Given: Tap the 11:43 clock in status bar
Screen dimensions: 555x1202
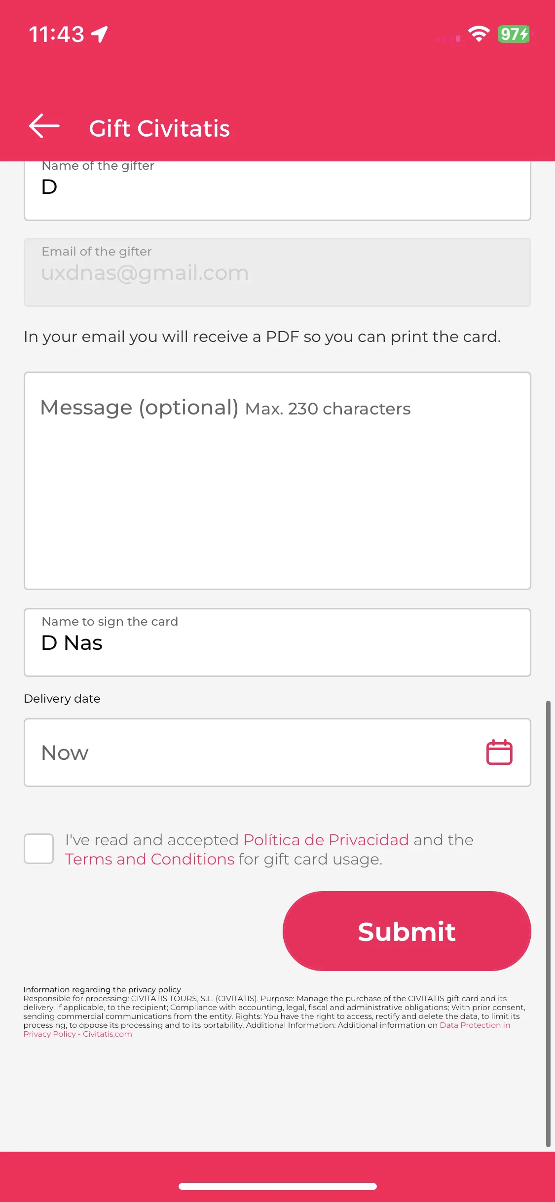Looking at the screenshot, I should [x=56, y=35].
